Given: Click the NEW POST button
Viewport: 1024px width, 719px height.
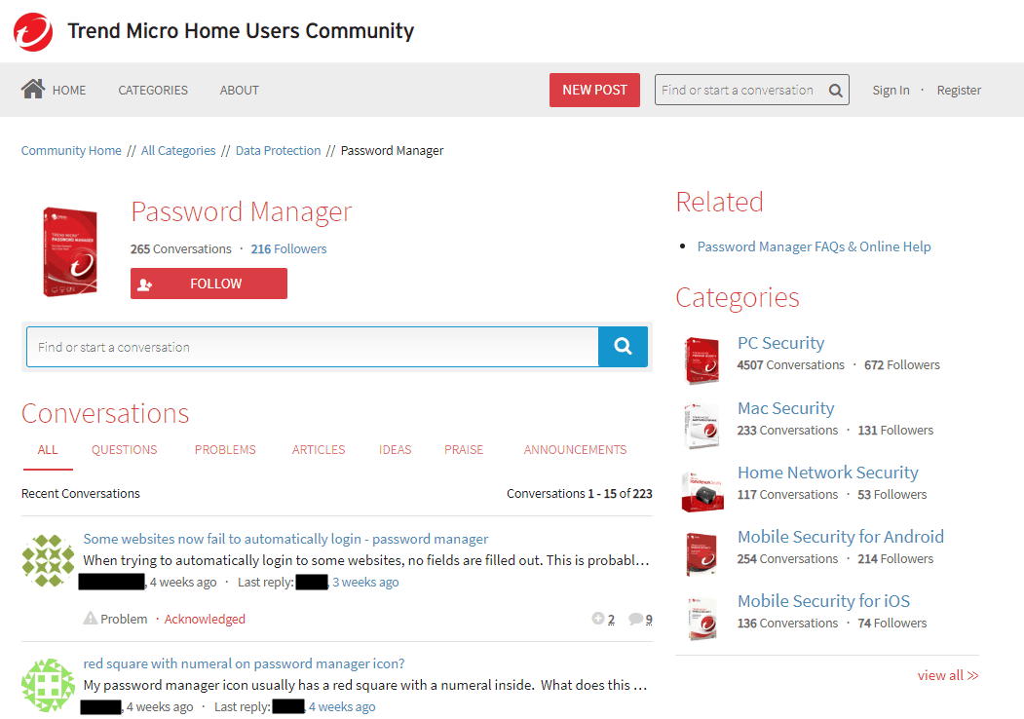Looking at the screenshot, I should [x=594, y=90].
